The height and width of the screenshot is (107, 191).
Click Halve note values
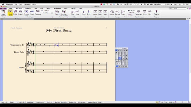tap(130, 15)
